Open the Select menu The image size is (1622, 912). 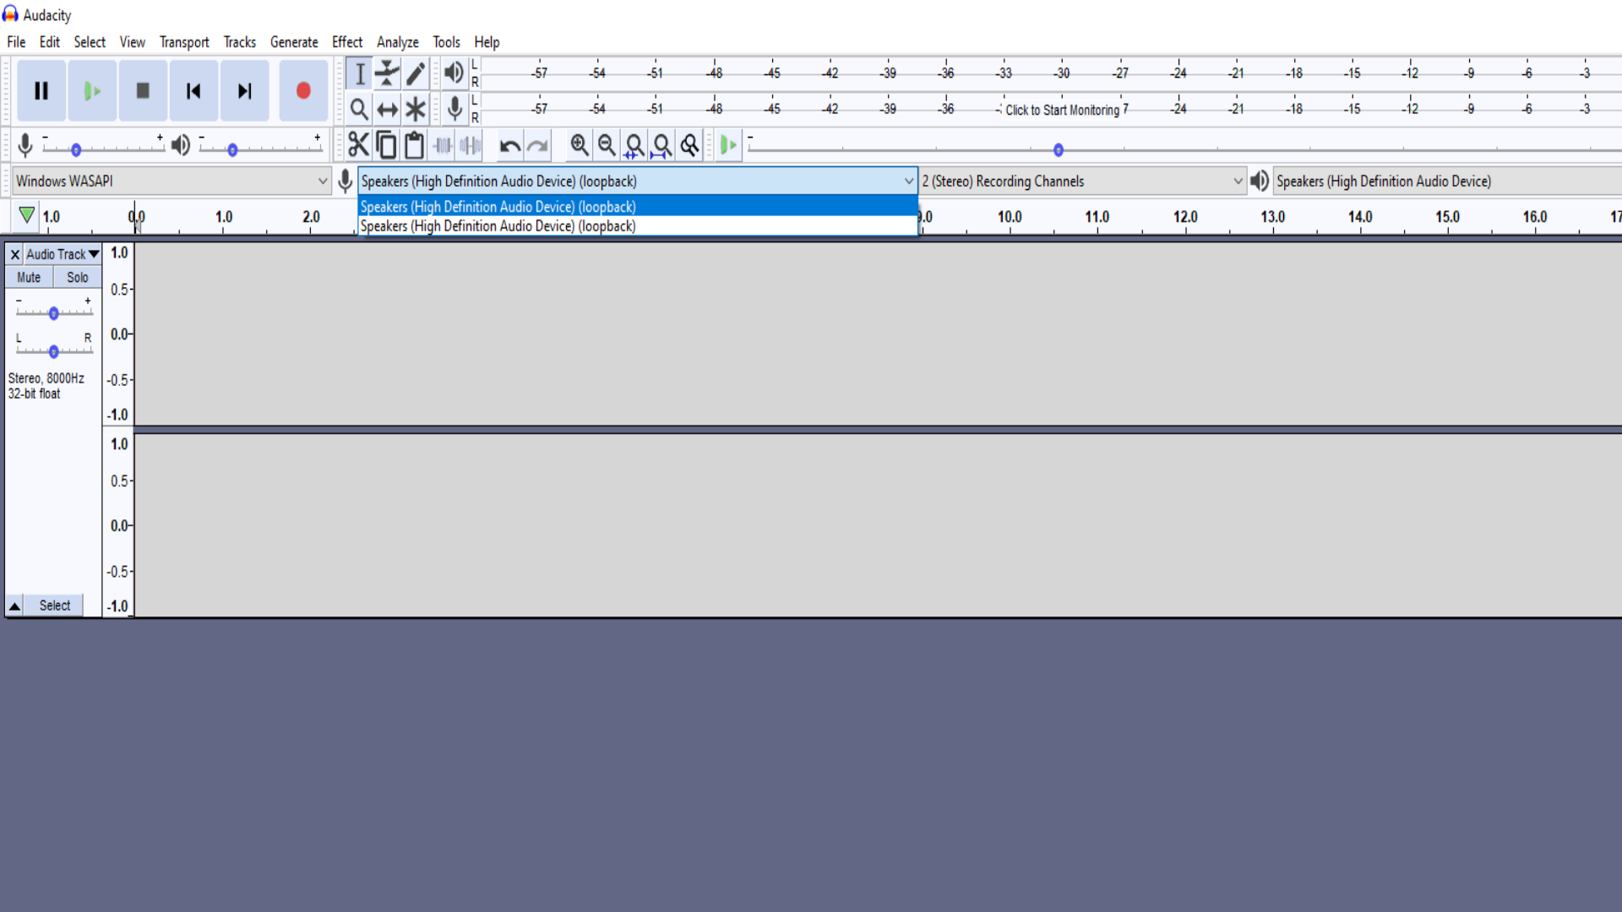[x=90, y=42]
